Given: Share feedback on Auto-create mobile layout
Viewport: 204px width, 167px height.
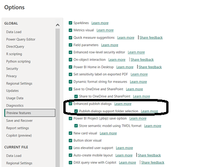Looking at the screenshot, I should click(x=149, y=155).
